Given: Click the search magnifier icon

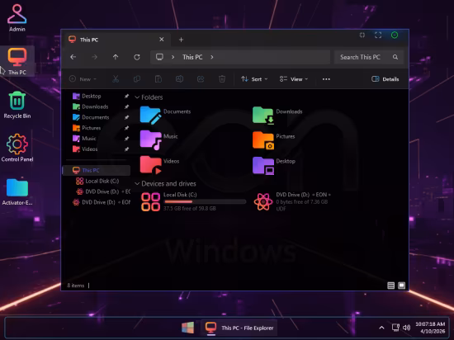Looking at the screenshot, I should tap(395, 57).
